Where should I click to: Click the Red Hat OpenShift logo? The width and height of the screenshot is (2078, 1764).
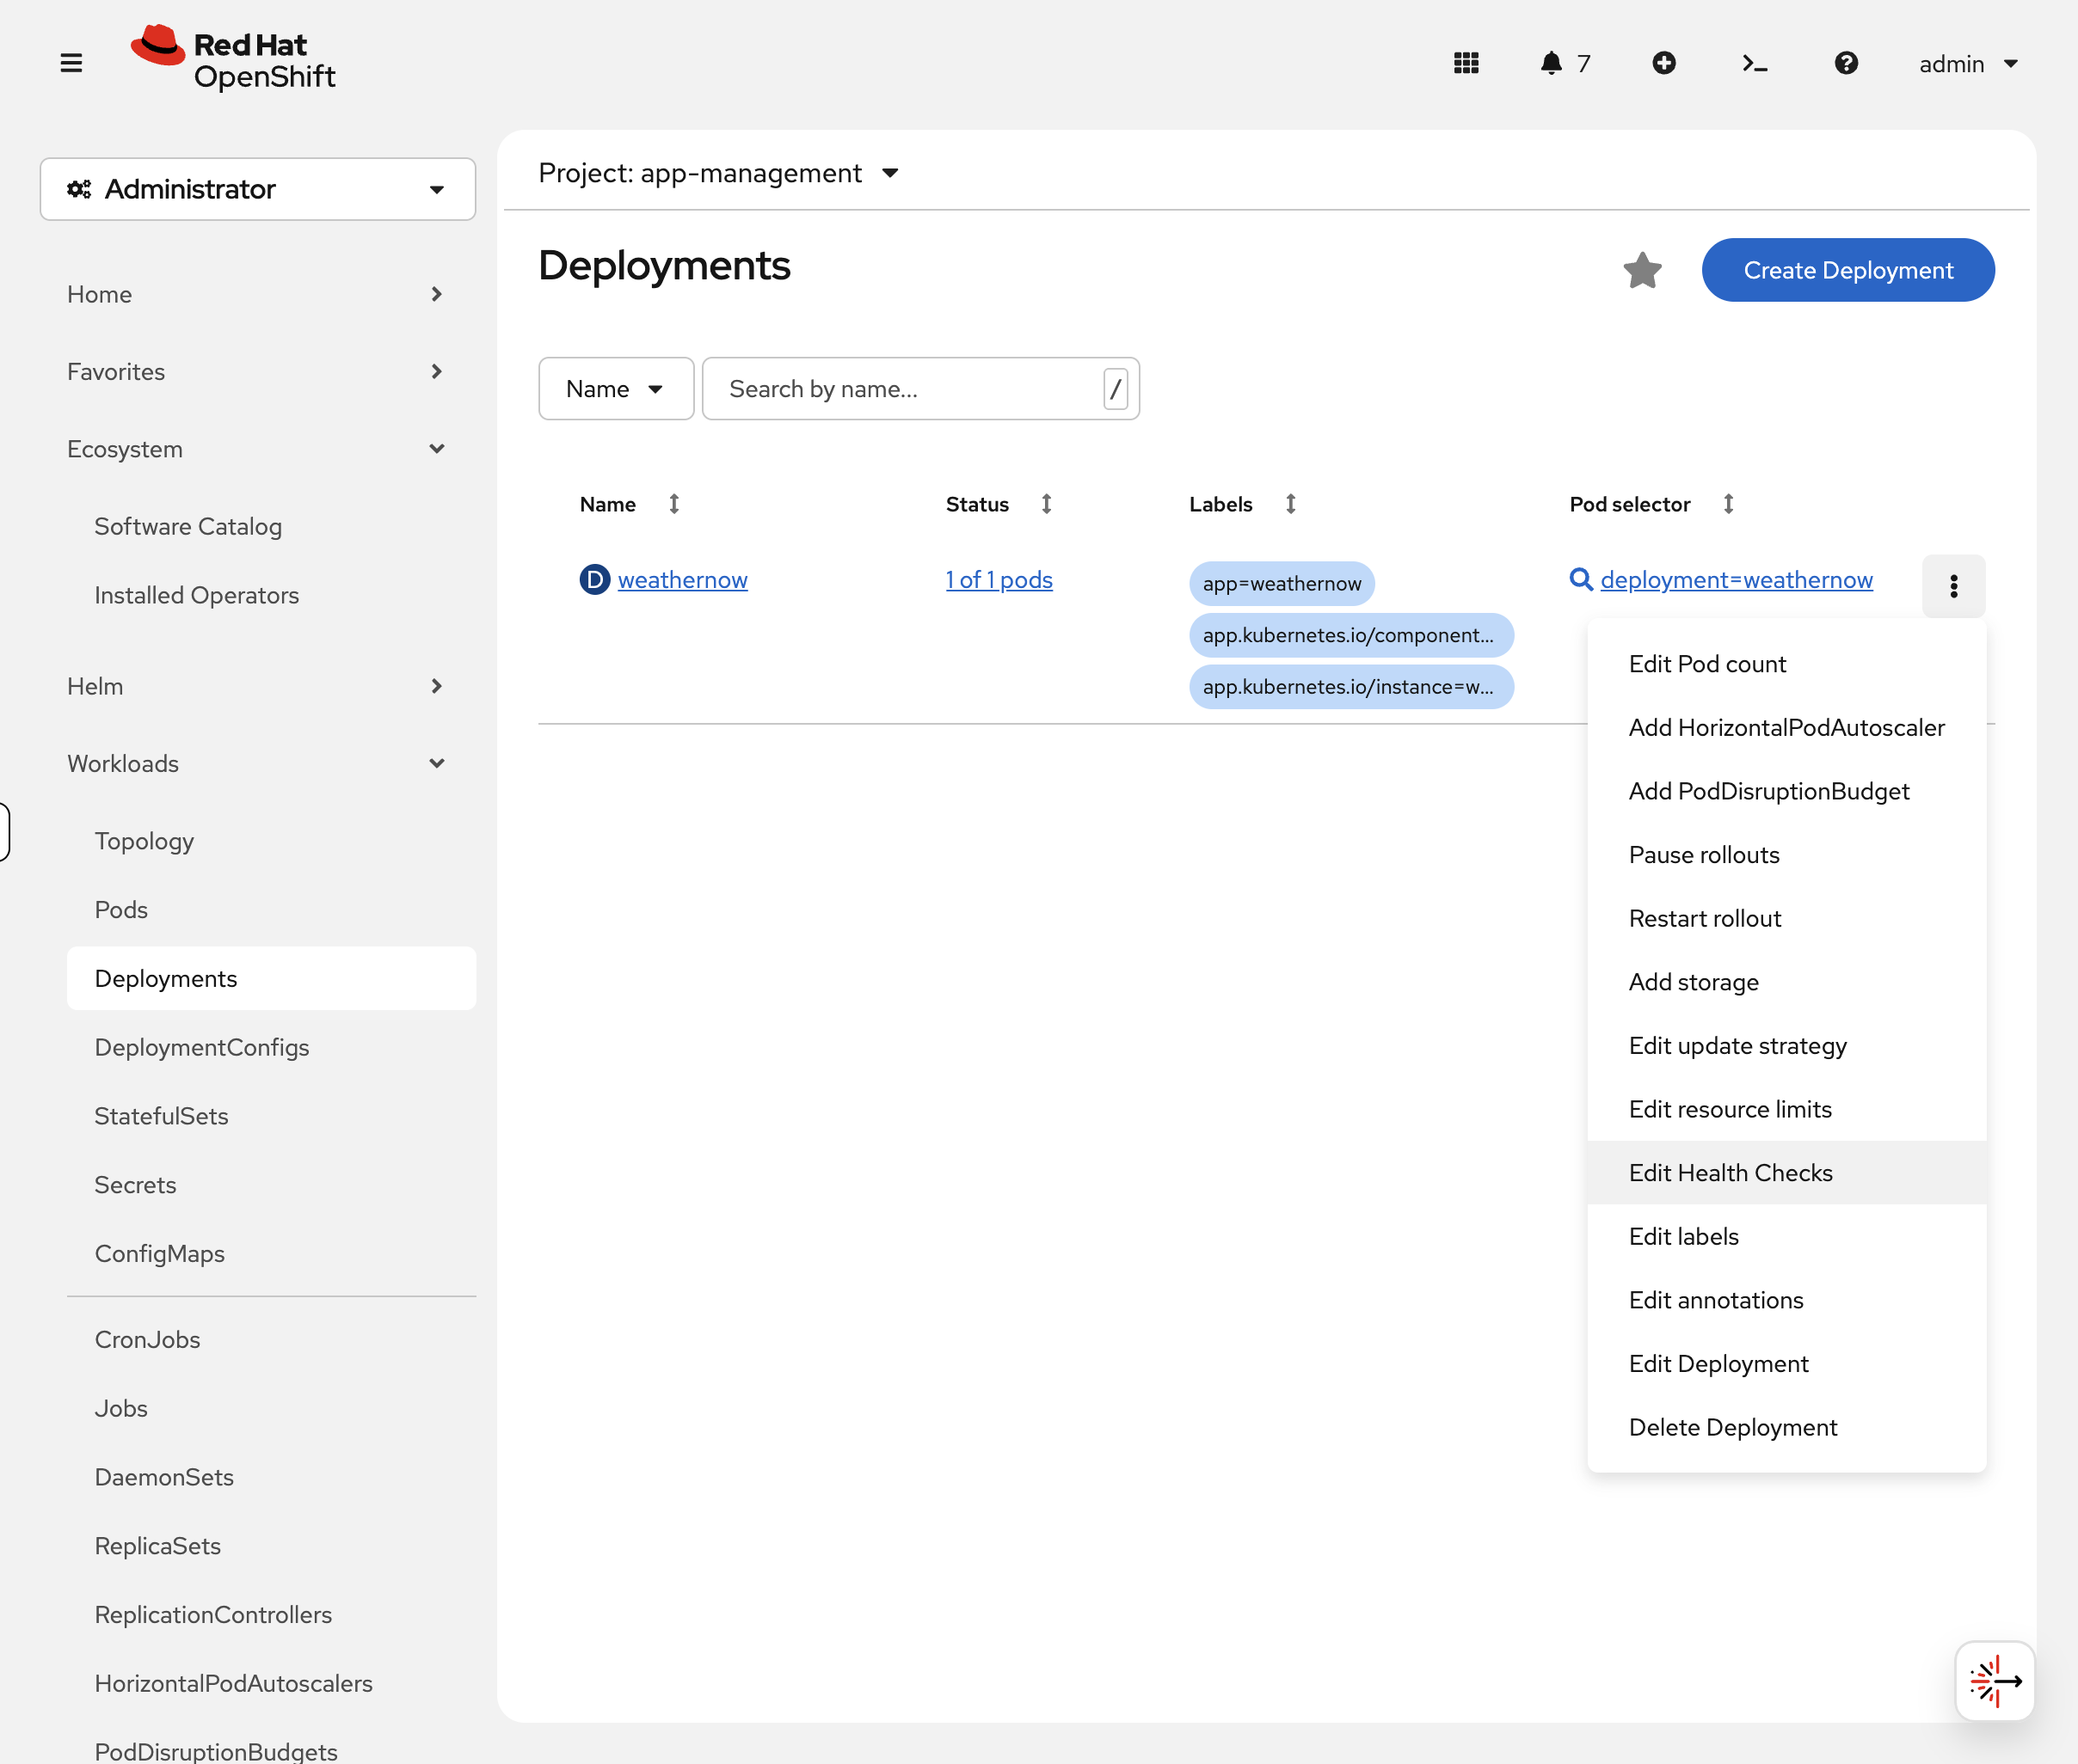233,57
